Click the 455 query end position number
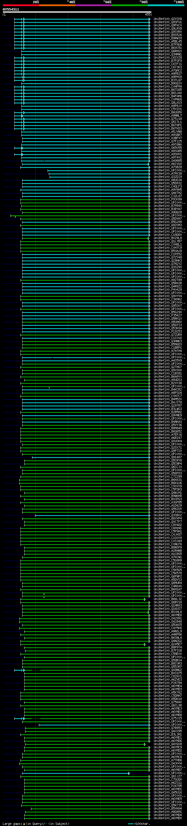187x826 pixels. (147, 14)
